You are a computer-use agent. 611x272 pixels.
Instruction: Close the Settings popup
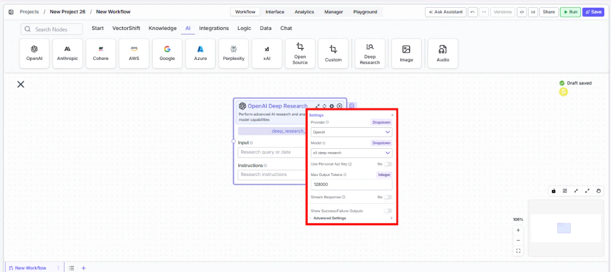pyautogui.click(x=392, y=115)
